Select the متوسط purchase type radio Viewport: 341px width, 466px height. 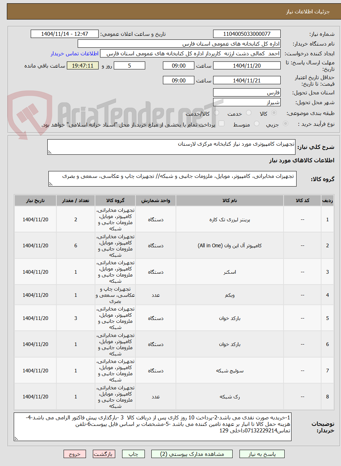tap(256, 124)
